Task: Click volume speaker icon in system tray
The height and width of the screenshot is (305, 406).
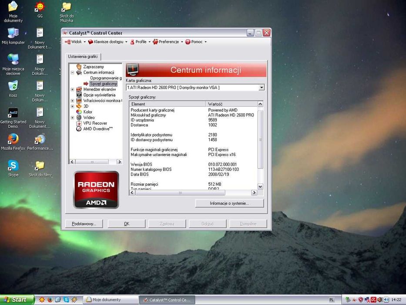Action: (386, 300)
